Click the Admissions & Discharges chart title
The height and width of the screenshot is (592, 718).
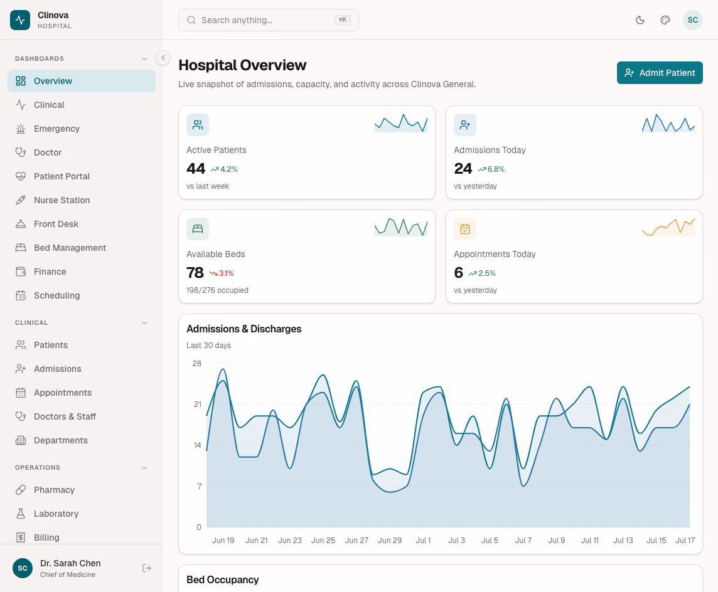click(244, 329)
